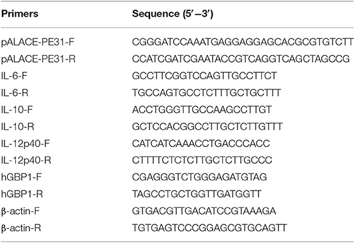Screen dimensions: 355x243
Task: Click the Primers column header
Action: (x=20, y=14)
